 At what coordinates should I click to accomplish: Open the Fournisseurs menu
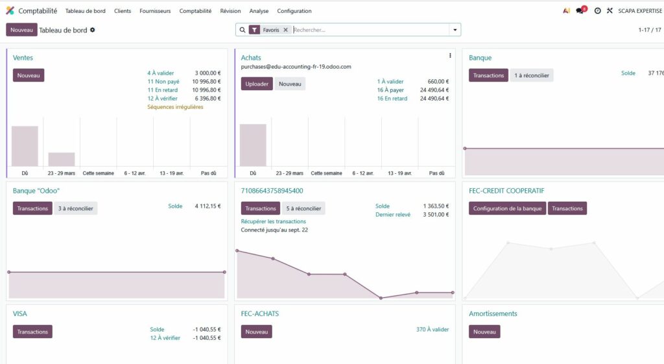point(155,11)
